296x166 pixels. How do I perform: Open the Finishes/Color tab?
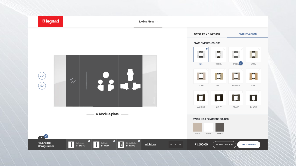point(247,34)
